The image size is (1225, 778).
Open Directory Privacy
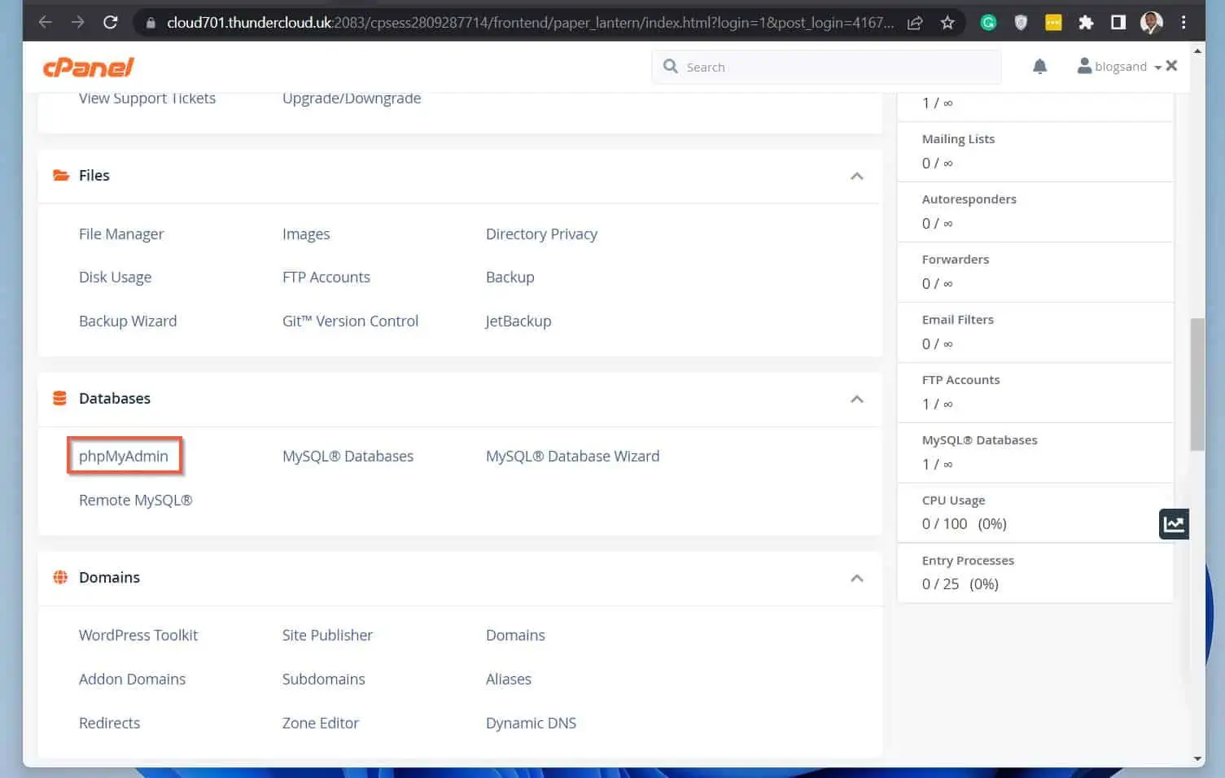pyautogui.click(x=541, y=234)
